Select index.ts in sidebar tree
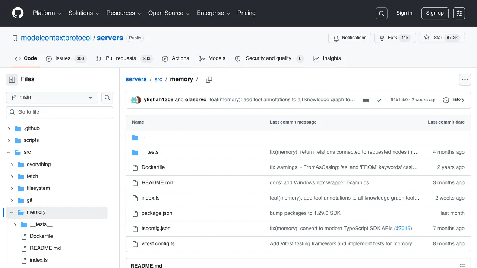The width and height of the screenshot is (477, 268). pyautogui.click(x=39, y=260)
